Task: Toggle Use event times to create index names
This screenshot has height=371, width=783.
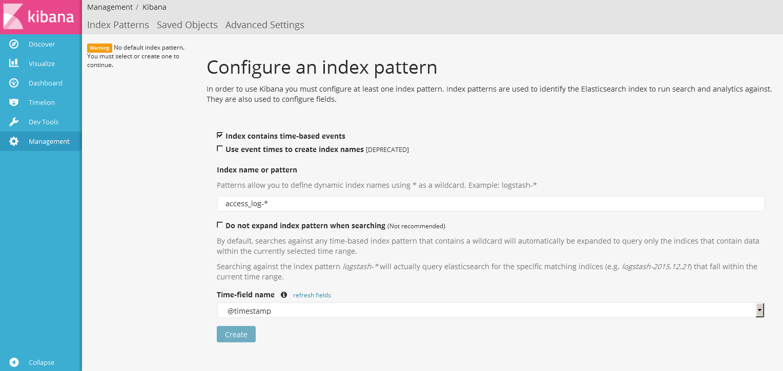Action: [x=220, y=149]
